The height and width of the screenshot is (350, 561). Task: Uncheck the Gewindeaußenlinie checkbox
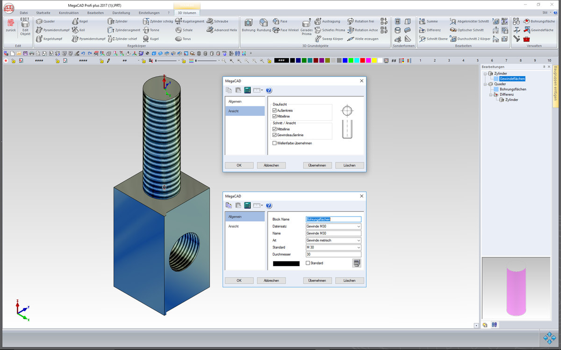click(x=275, y=135)
